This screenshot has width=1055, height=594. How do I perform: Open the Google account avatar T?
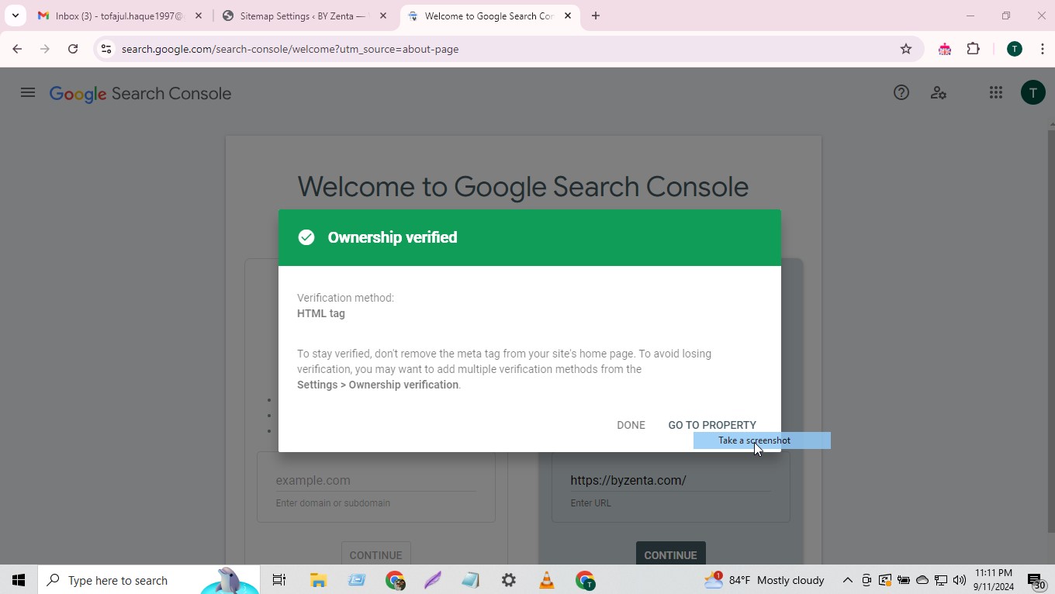[1033, 93]
